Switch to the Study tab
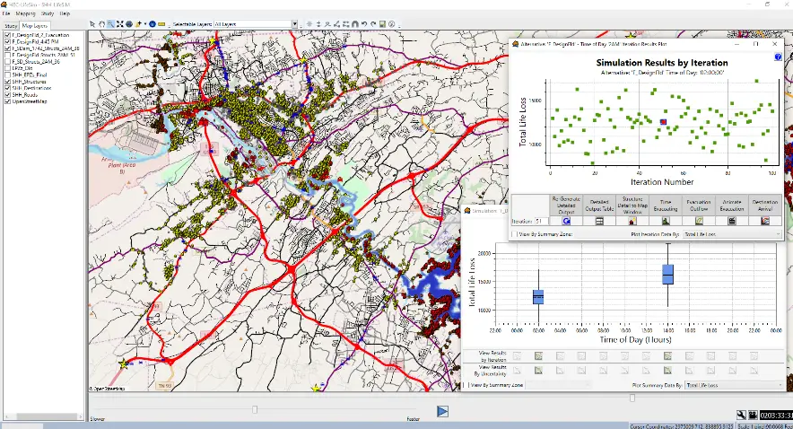The image size is (793, 429). coord(11,26)
